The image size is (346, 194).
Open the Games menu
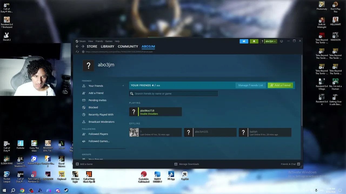click(109, 41)
